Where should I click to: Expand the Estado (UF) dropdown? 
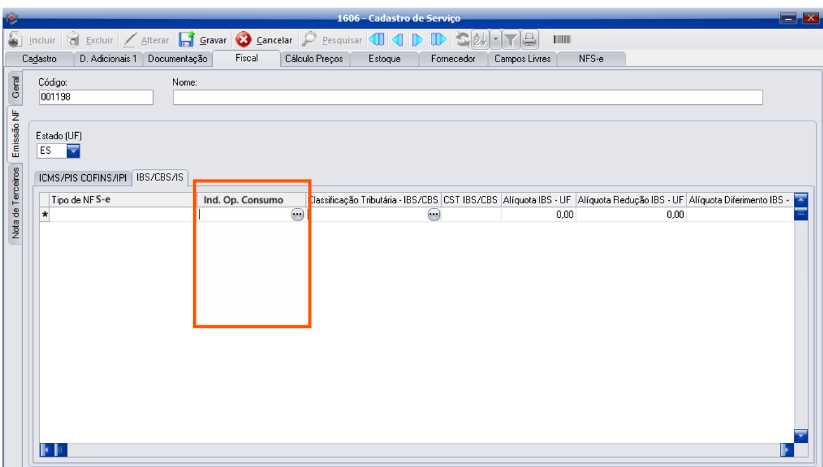coord(74,151)
